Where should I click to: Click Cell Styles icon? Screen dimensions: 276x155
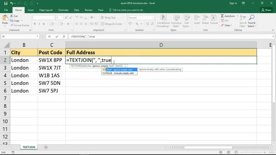point(186,18)
